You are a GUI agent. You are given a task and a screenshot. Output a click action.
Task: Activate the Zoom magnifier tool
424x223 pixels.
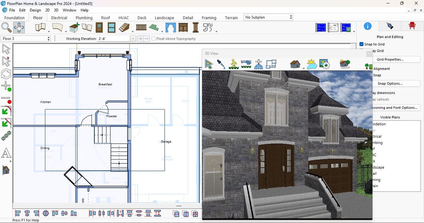coord(7,27)
